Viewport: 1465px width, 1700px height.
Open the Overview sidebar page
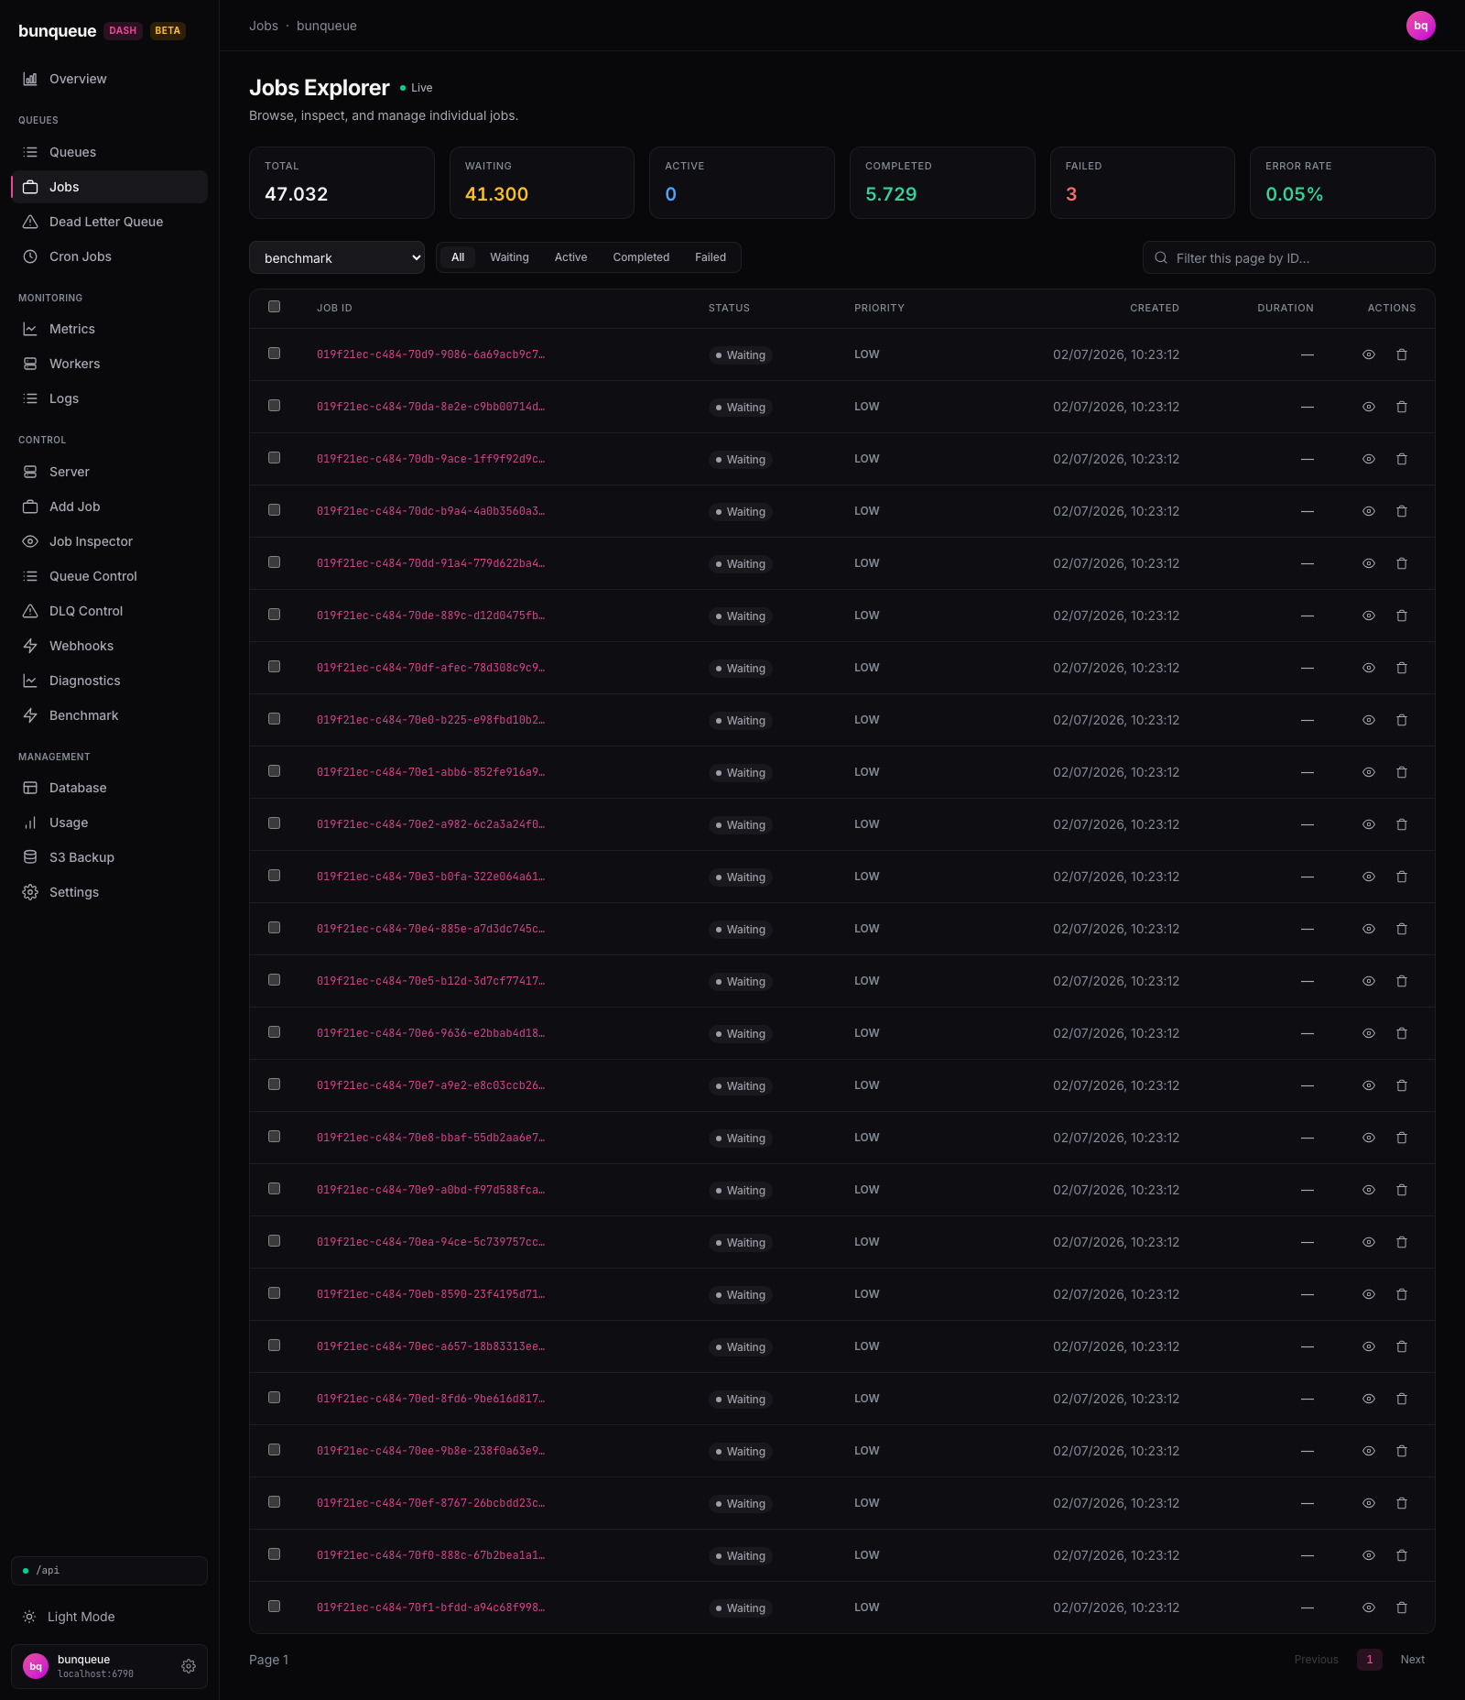pyautogui.click(x=109, y=79)
